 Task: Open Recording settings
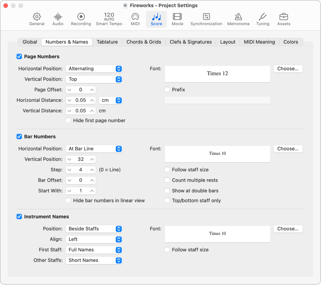tap(81, 19)
